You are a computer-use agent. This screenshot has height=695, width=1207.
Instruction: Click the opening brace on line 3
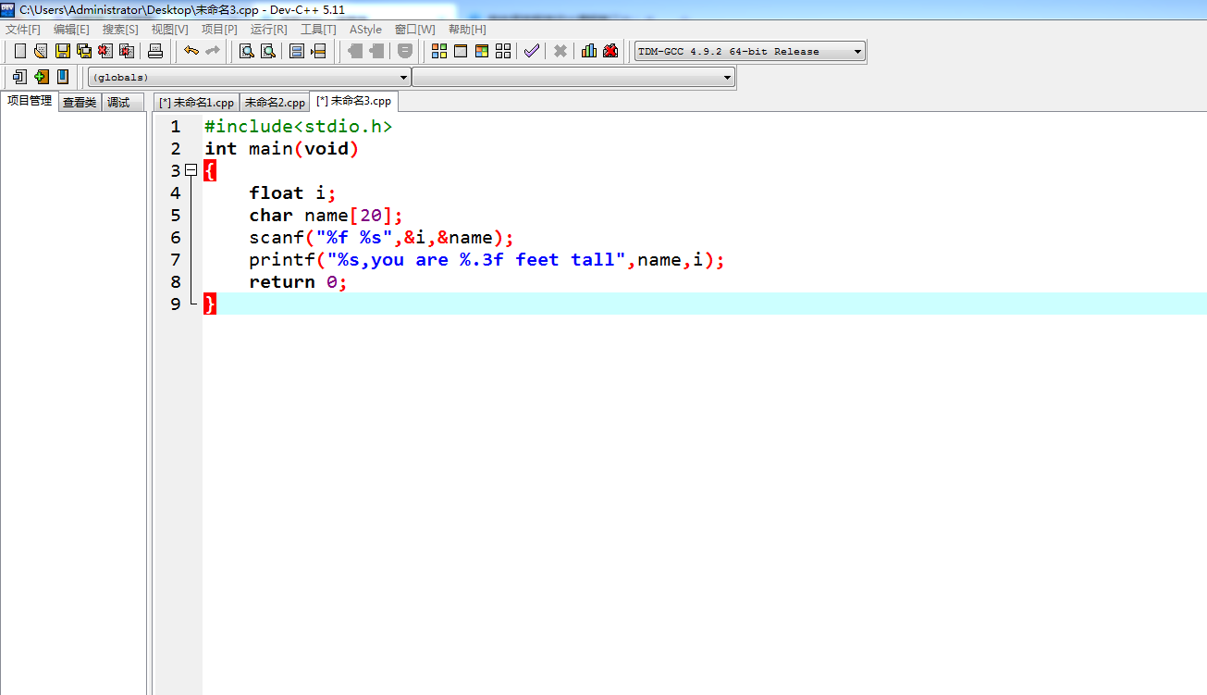point(210,170)
